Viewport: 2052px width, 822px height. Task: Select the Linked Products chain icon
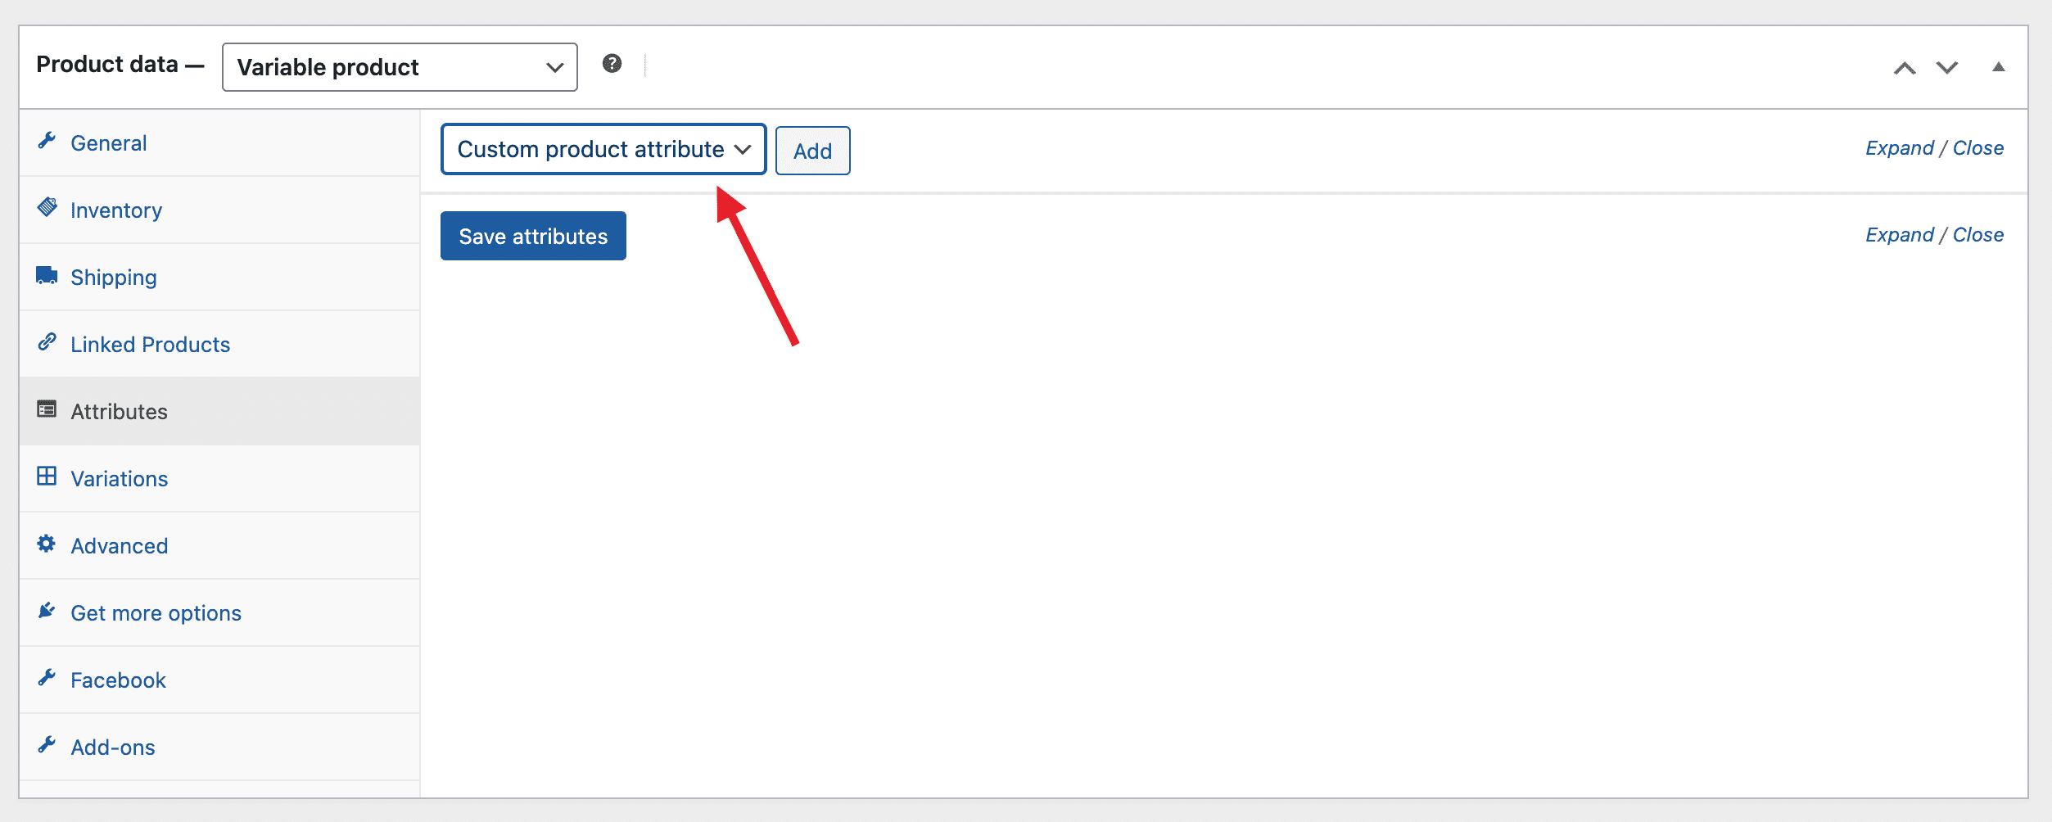[x=47, y=343]
